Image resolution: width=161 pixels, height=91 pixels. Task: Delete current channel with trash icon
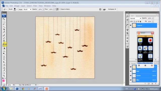[155, 84]
